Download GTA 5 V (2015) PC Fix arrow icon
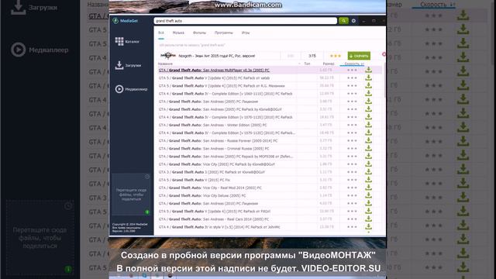Screen dimensions: 496x279 tap(369, 180)
